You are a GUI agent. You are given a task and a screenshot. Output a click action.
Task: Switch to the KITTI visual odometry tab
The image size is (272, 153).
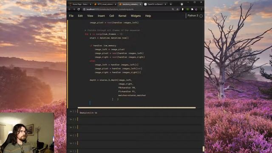point(105,4)
